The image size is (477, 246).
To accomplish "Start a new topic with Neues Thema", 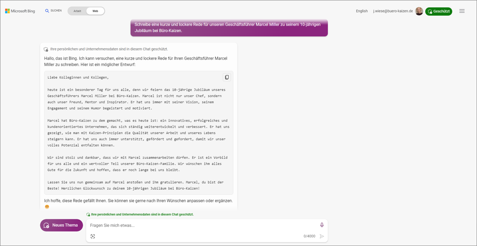I will click(61, 225).
